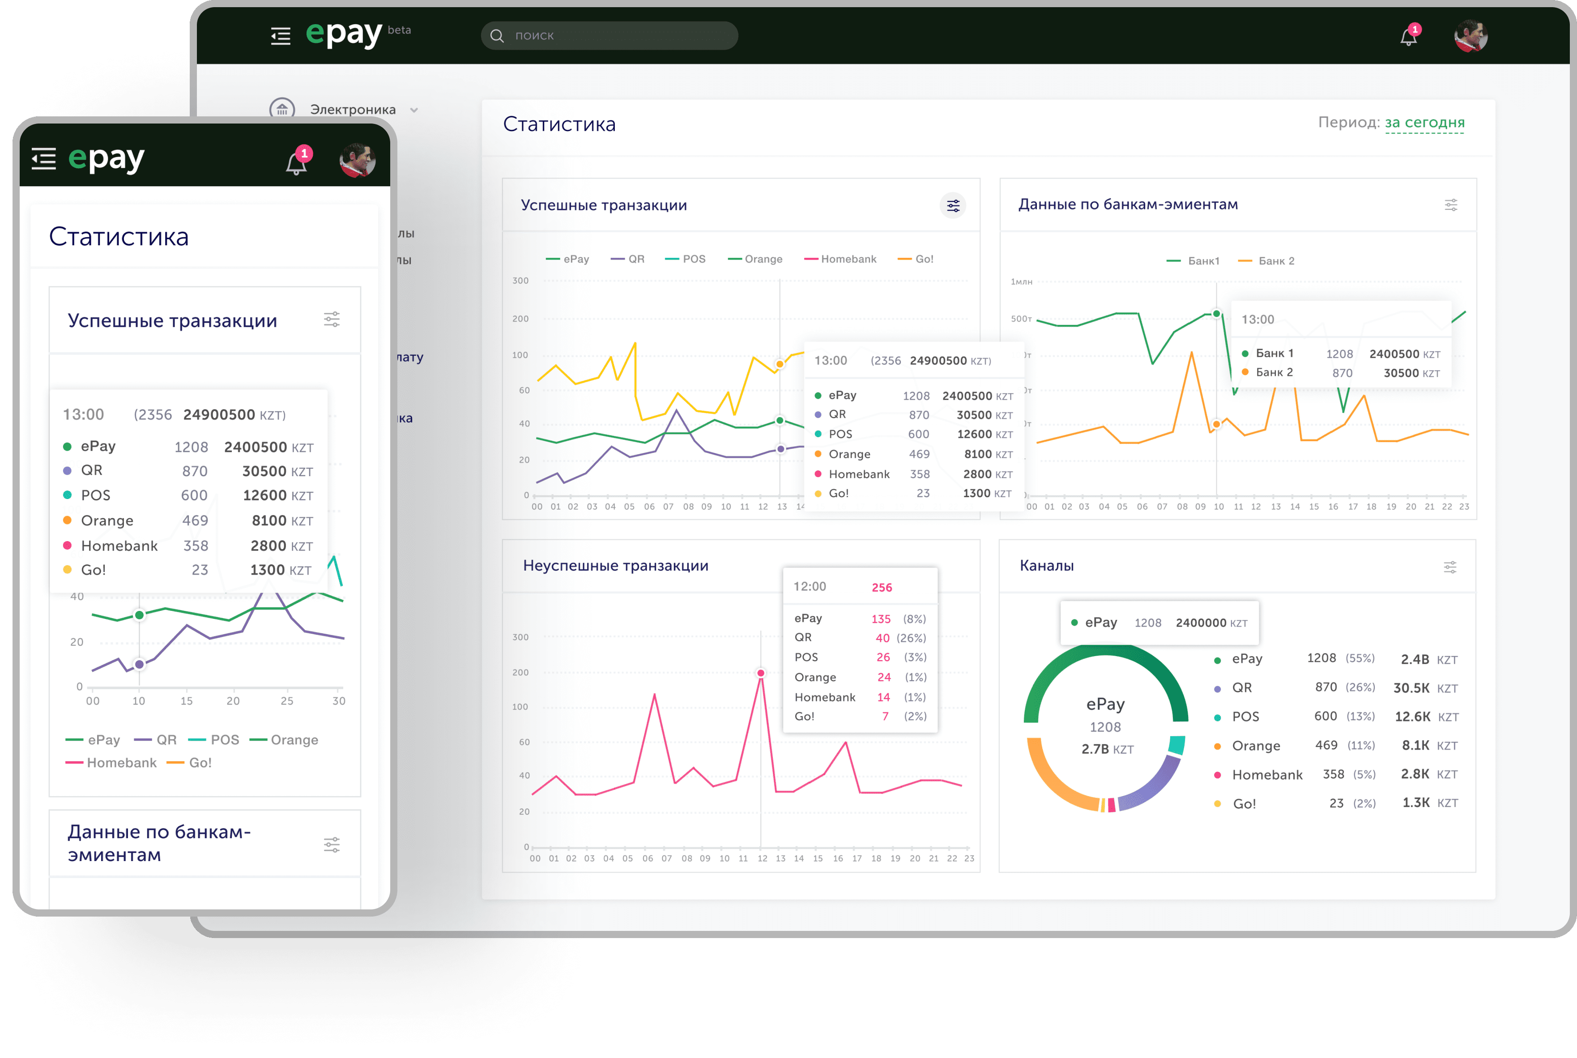
Task: Open mobile Успешные транзакции filter icon
Action: (x=332, y=319)
